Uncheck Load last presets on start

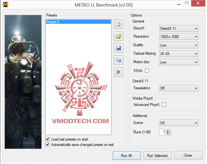click(x=47, y=139)
